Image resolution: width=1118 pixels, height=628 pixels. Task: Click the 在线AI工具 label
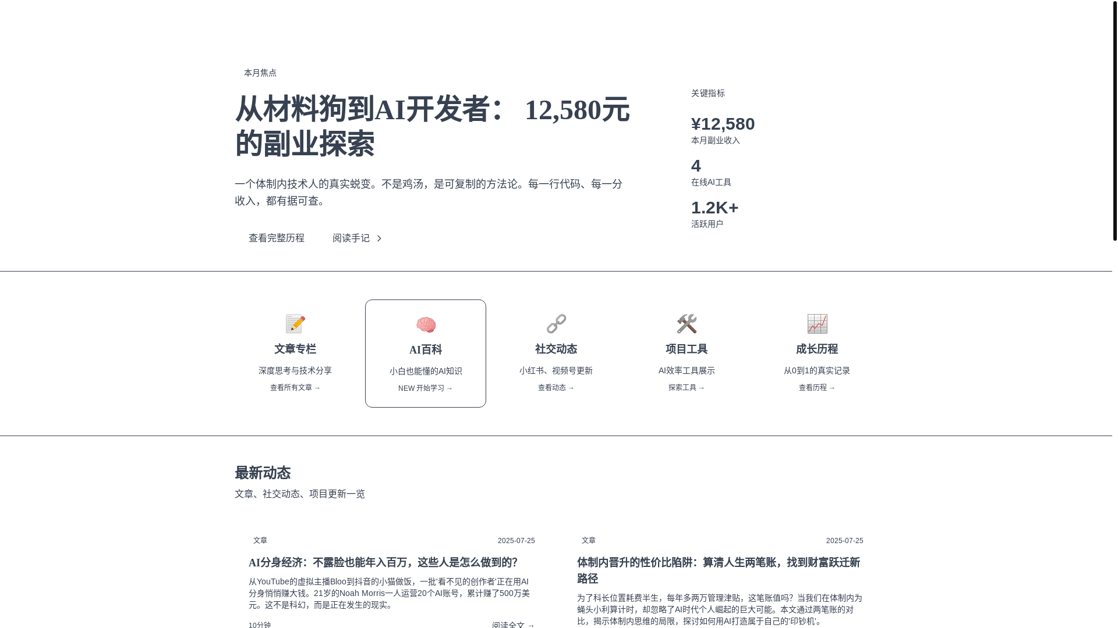pyautogui.click(x=711, y=182)
